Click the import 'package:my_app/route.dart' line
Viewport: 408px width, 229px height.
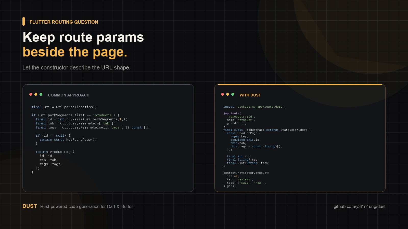(x=254, y=107)
